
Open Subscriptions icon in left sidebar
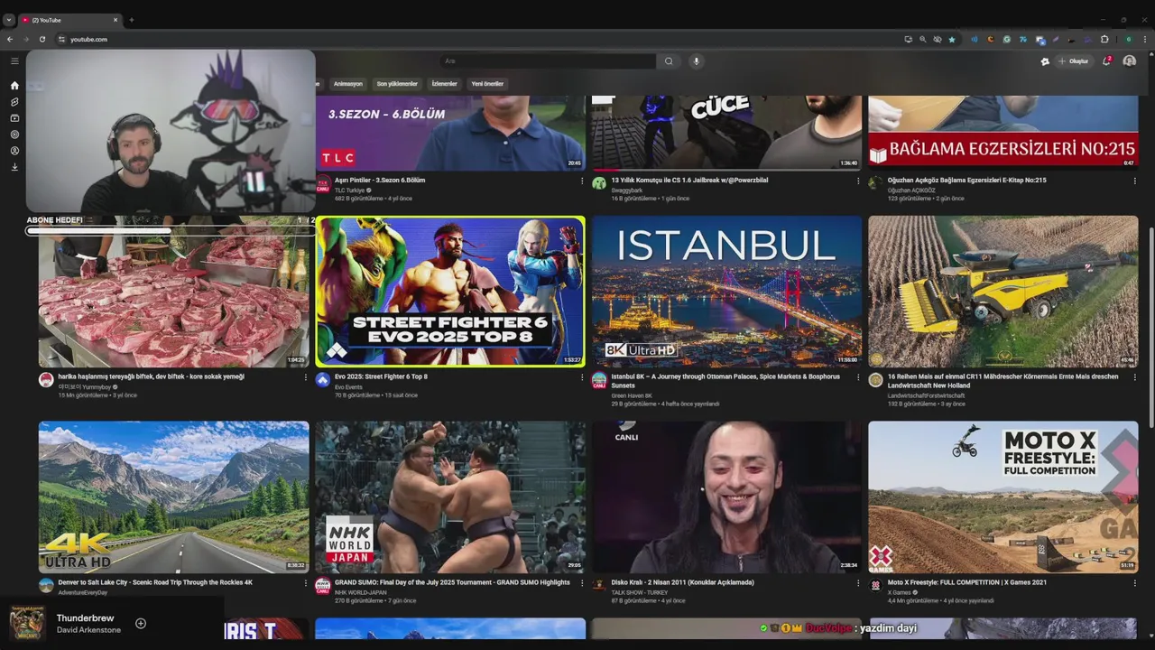14,118
